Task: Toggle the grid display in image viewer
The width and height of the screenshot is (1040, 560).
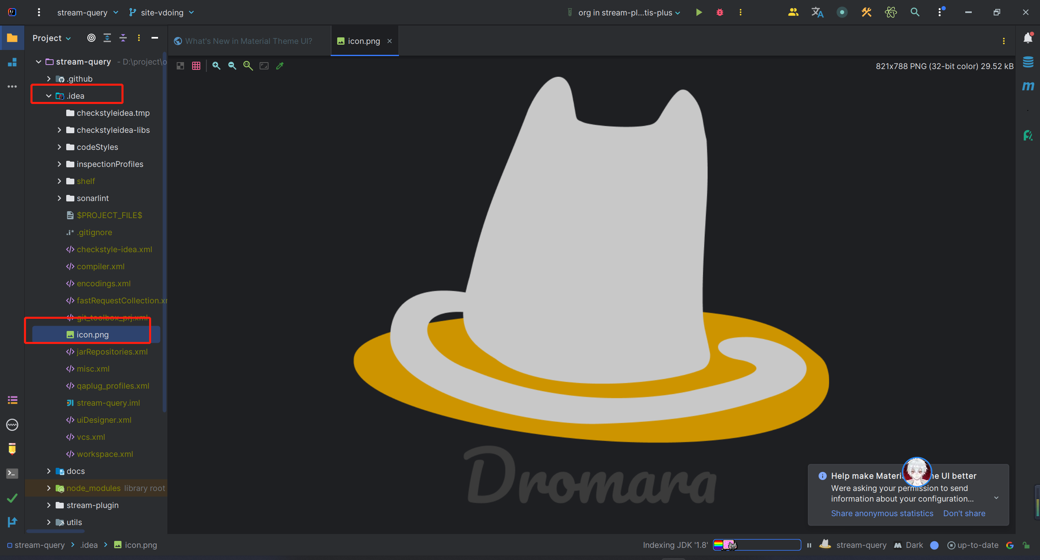Action: click(x=196, y=66)
